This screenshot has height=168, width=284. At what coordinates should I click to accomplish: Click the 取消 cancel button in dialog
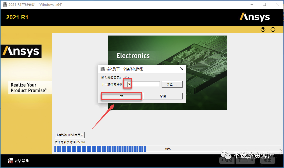163,96
